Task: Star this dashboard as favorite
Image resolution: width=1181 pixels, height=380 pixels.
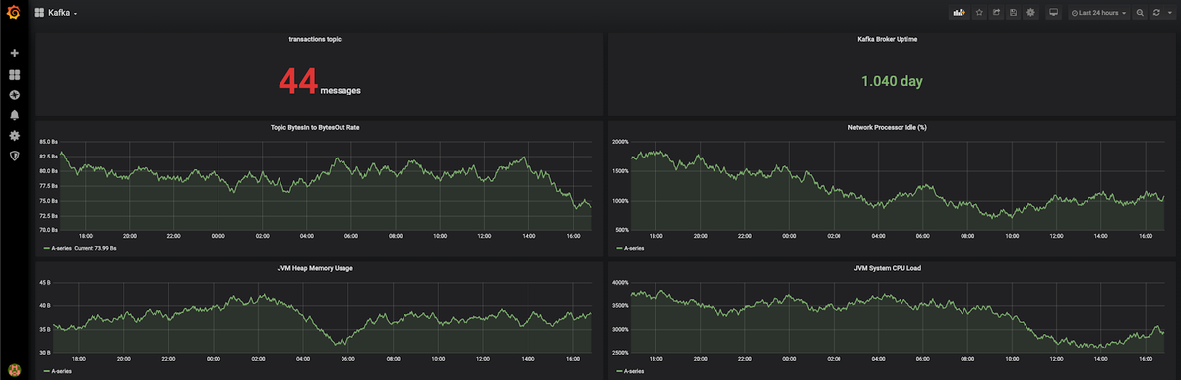Action: tap(979, 13)
